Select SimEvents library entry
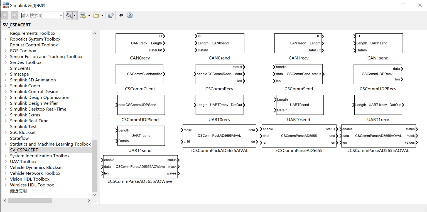Image resolution: width=427 pixels, height=212 pixels. click(20, 68)
